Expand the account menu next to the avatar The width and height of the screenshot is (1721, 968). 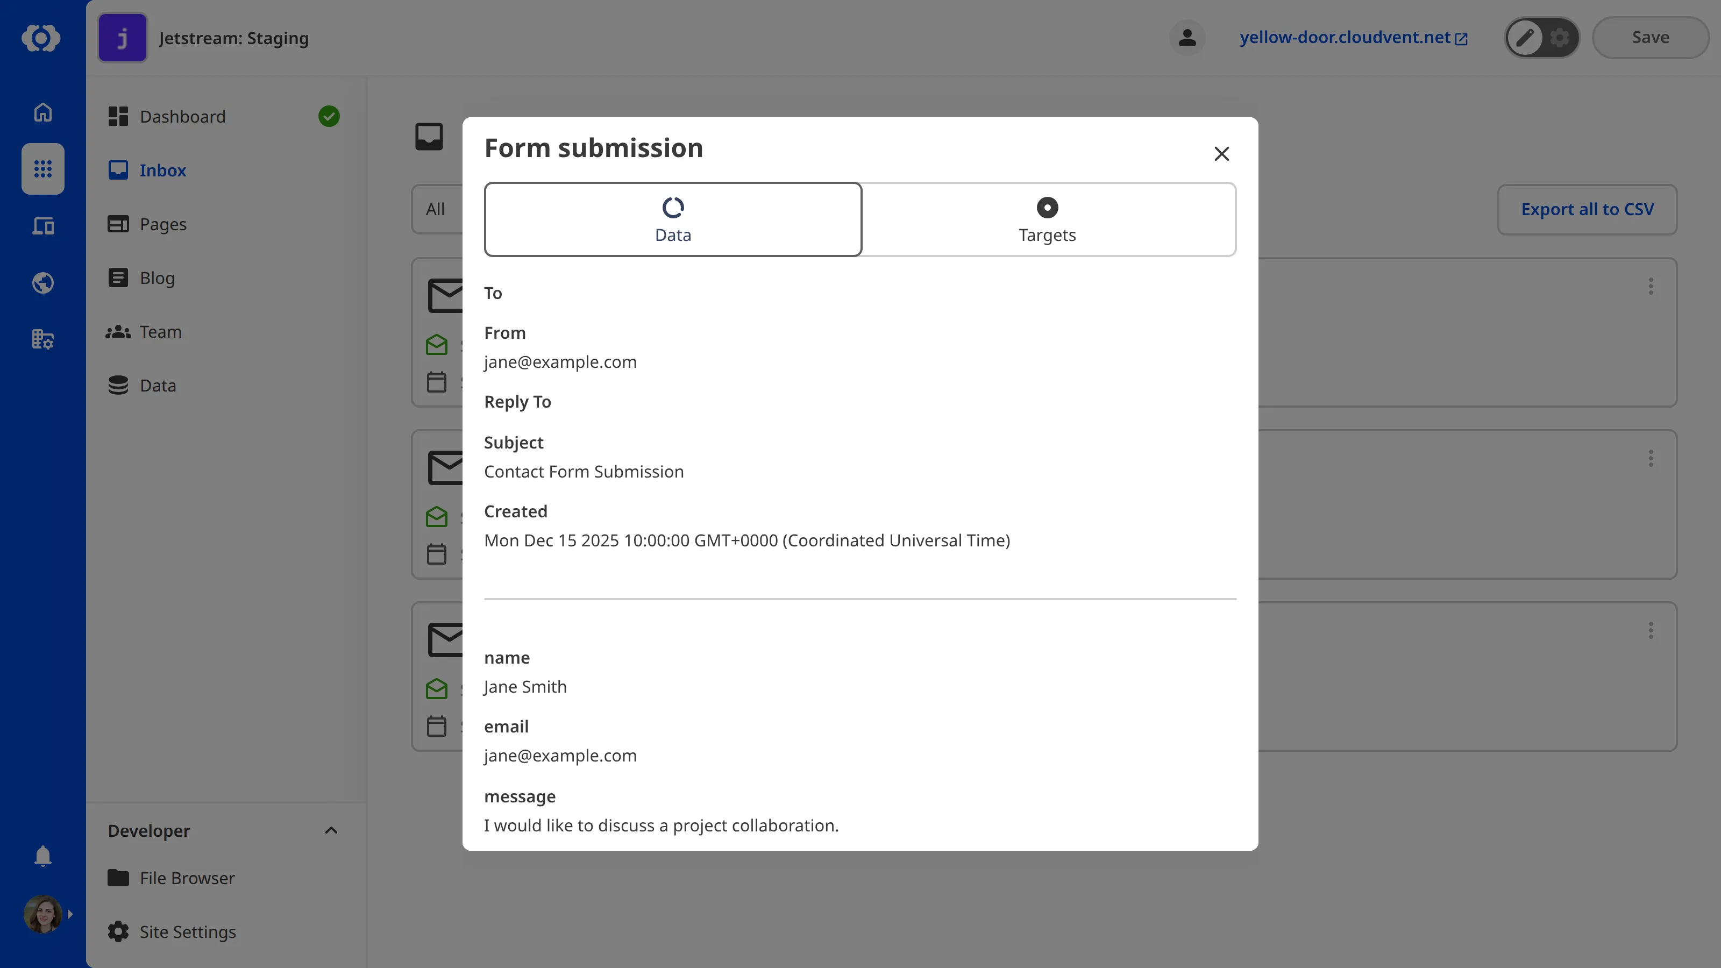(x=70, y=914)
